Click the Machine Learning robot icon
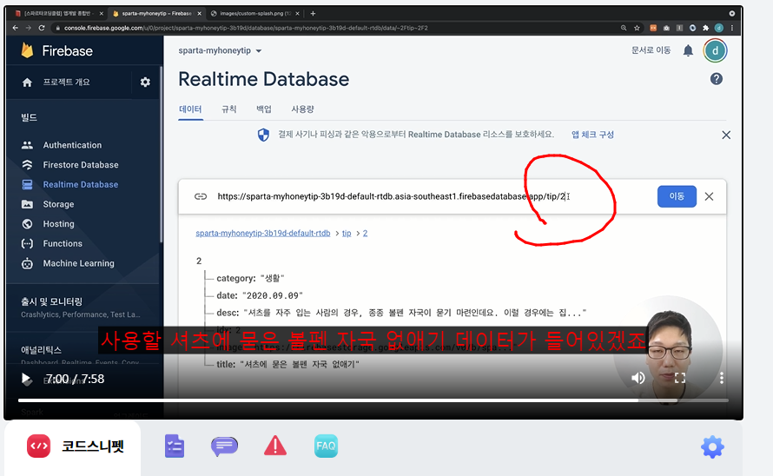Screen dimensions: 773x476 (x=27, y=263)
